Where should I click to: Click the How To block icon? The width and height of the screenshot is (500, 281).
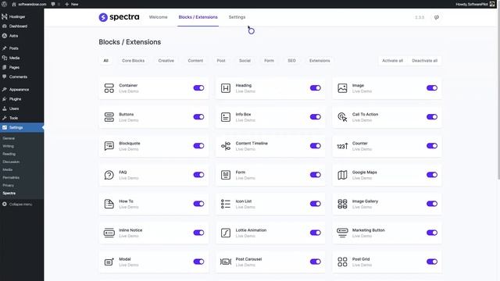pyautogui.click(x=109, y=204)
